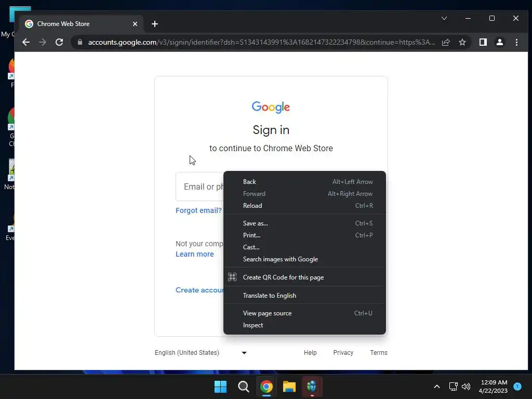Click the Email or phone field
This screenshot has width=532, height=399.
tap(200, 187)
